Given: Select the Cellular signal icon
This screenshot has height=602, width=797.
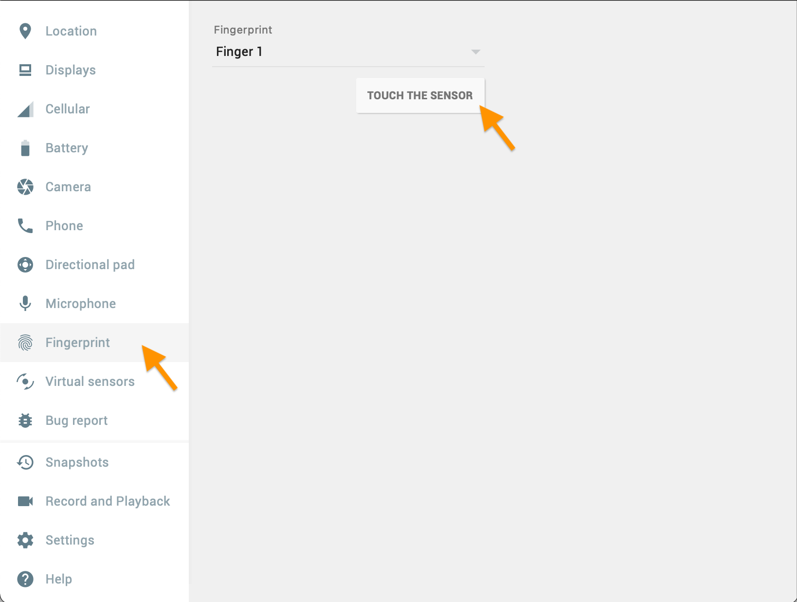Looking at the screenshot, I should 25,109.
